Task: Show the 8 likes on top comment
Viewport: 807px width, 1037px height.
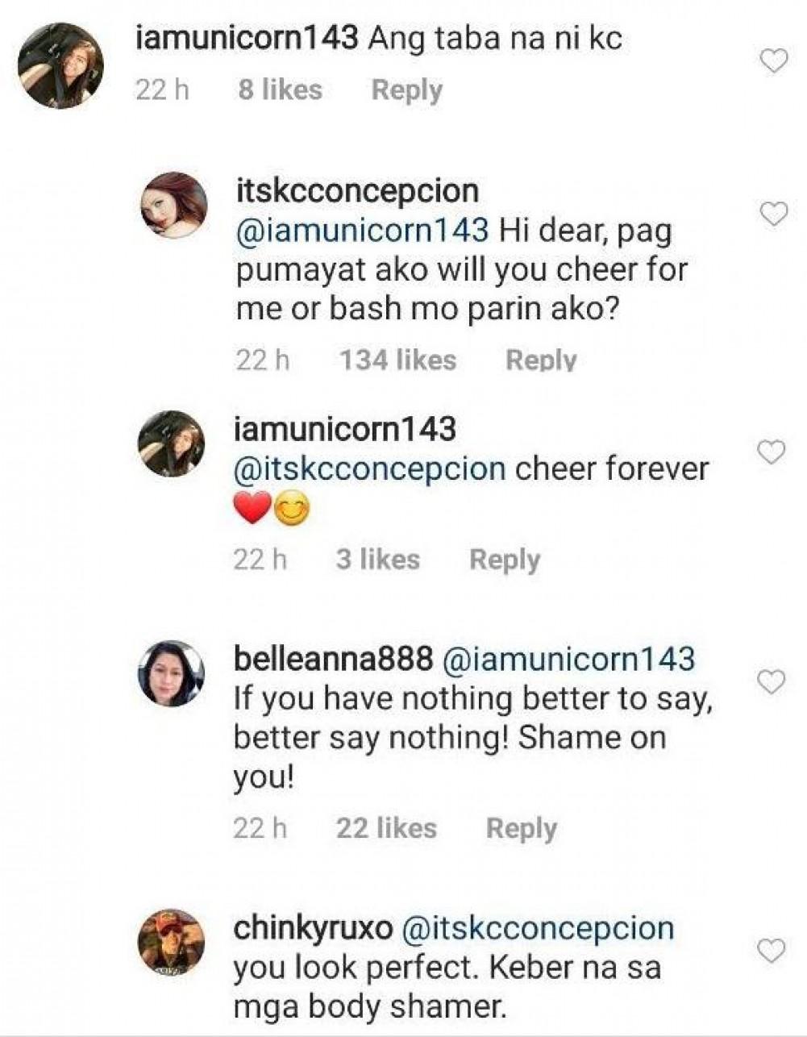Action: 280,90
